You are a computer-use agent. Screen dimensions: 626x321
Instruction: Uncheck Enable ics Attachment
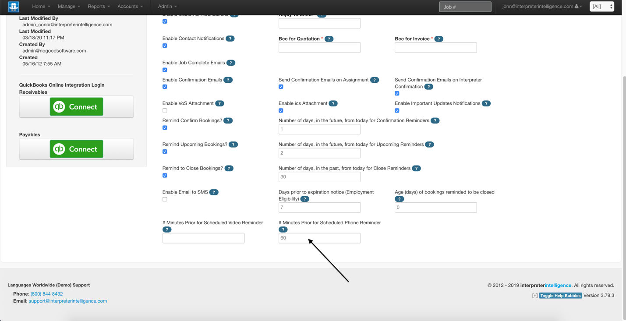pyautogui.click(x=281, y=110)
